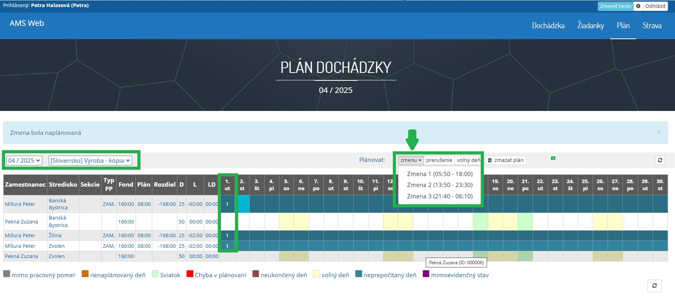
Task: Open the '[Slovensko] Výroba - kópia' dropdown
Action: [x=90, y=160]
